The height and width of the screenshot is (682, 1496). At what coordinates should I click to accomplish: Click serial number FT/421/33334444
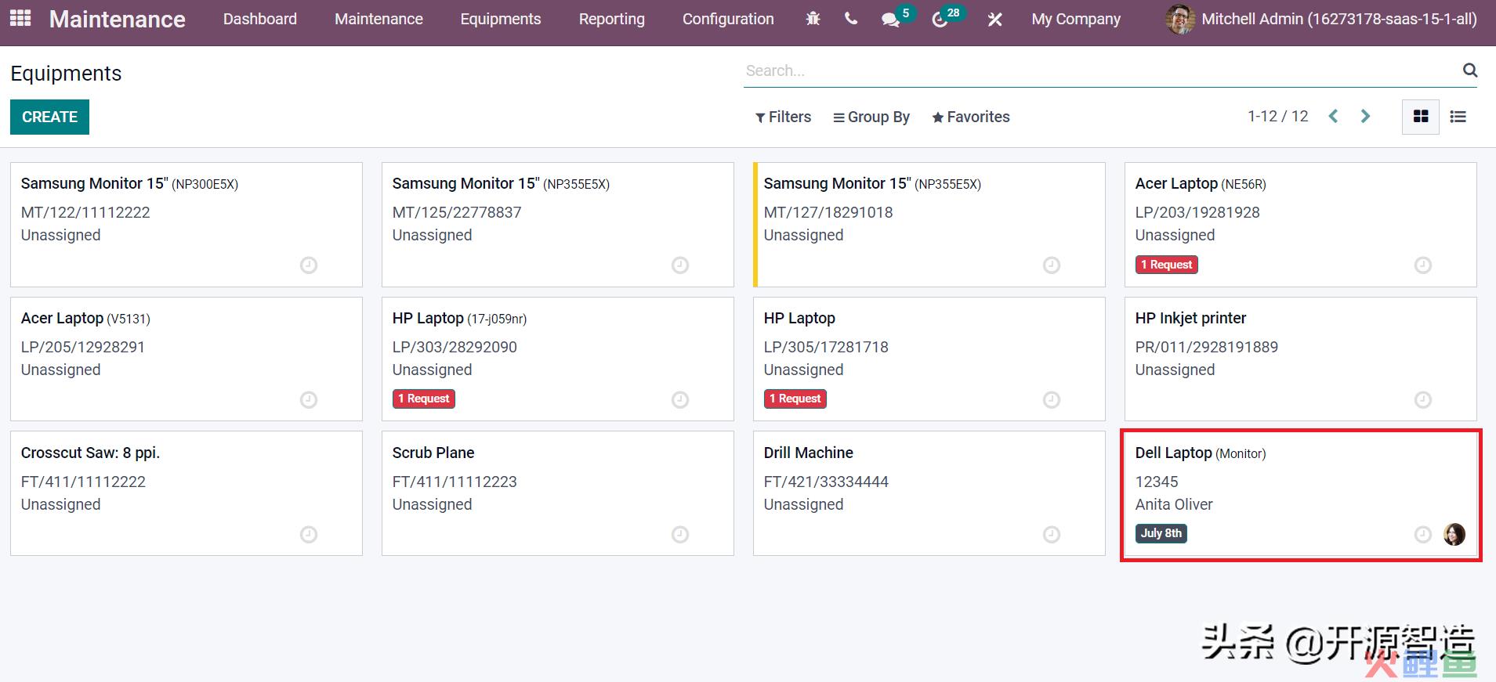pyautogui.click(x=826, y=482)
